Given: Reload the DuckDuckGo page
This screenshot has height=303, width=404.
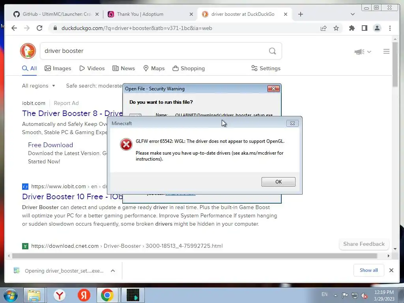Looking at the screenshot, I should 39,28.
